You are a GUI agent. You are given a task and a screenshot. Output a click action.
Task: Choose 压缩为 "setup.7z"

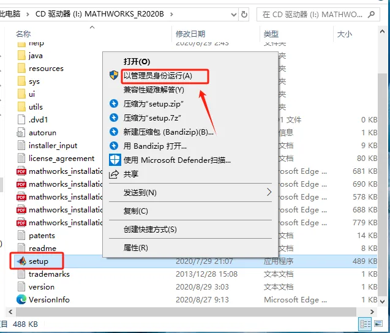[152, 118]
